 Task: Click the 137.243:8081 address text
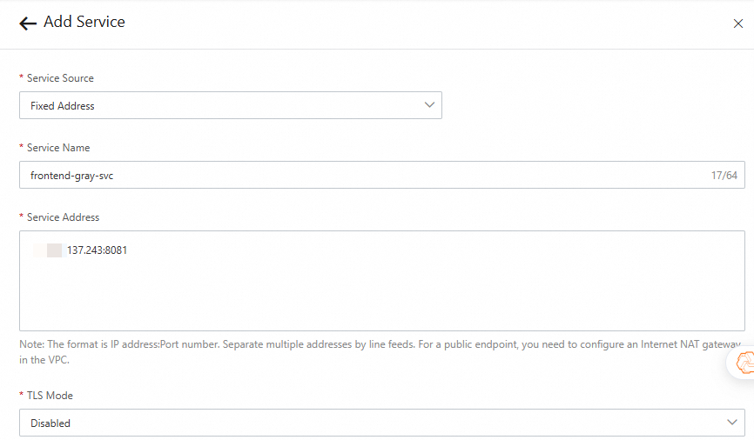pyautogui.click(x=97, y=250)
